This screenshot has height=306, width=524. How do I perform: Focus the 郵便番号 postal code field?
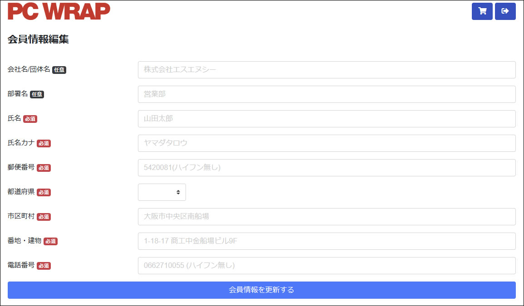pos(327,168)
